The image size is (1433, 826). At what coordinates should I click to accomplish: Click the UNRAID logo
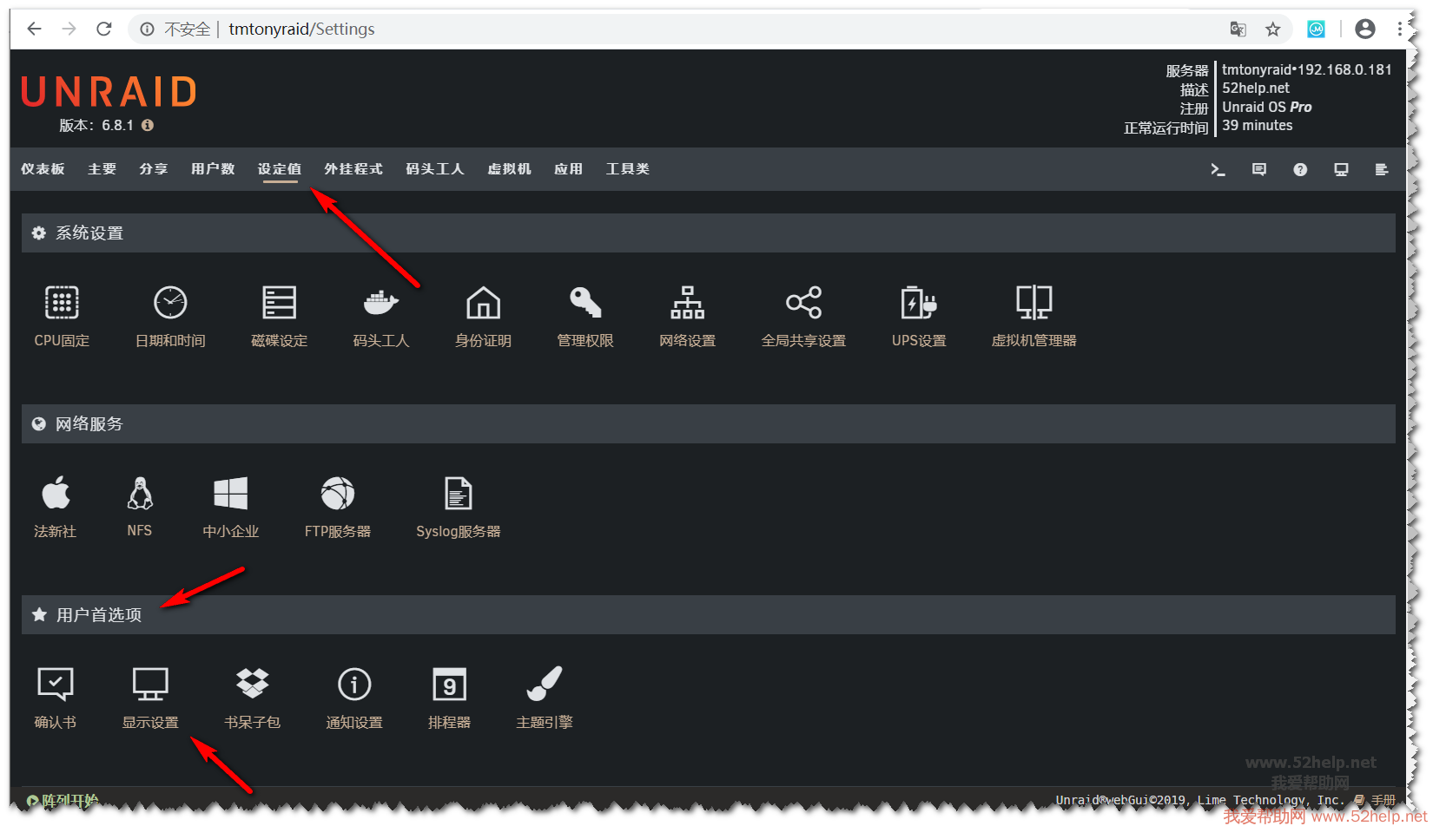(109, 92)
